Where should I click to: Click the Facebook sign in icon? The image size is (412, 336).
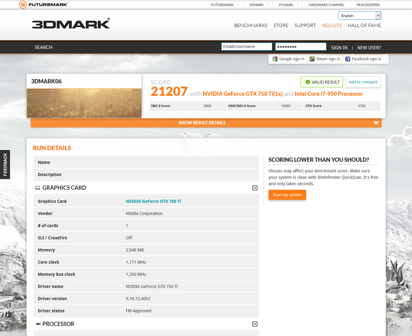point(348,59)
